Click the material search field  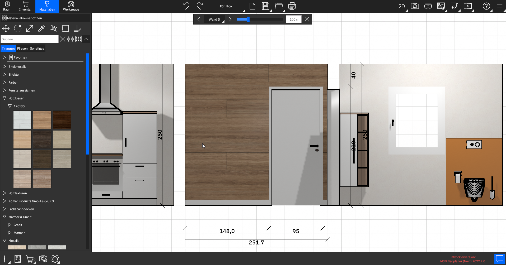click(30, 39)
